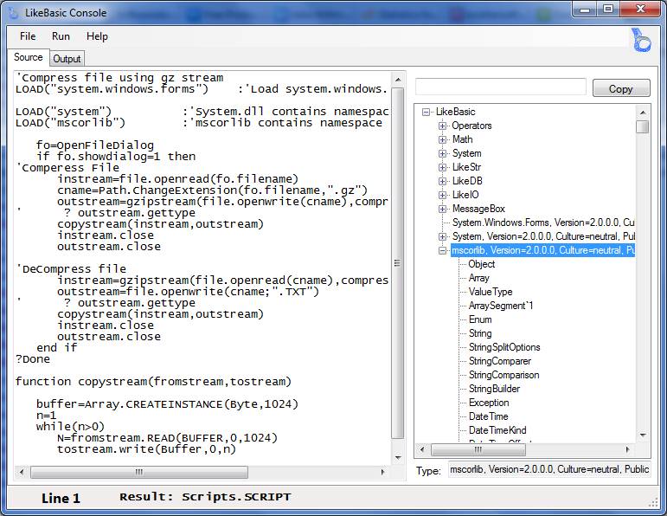Select the StringBuilder item
The width and height of the screenshot is (667, 516).
tap(494, 389)
